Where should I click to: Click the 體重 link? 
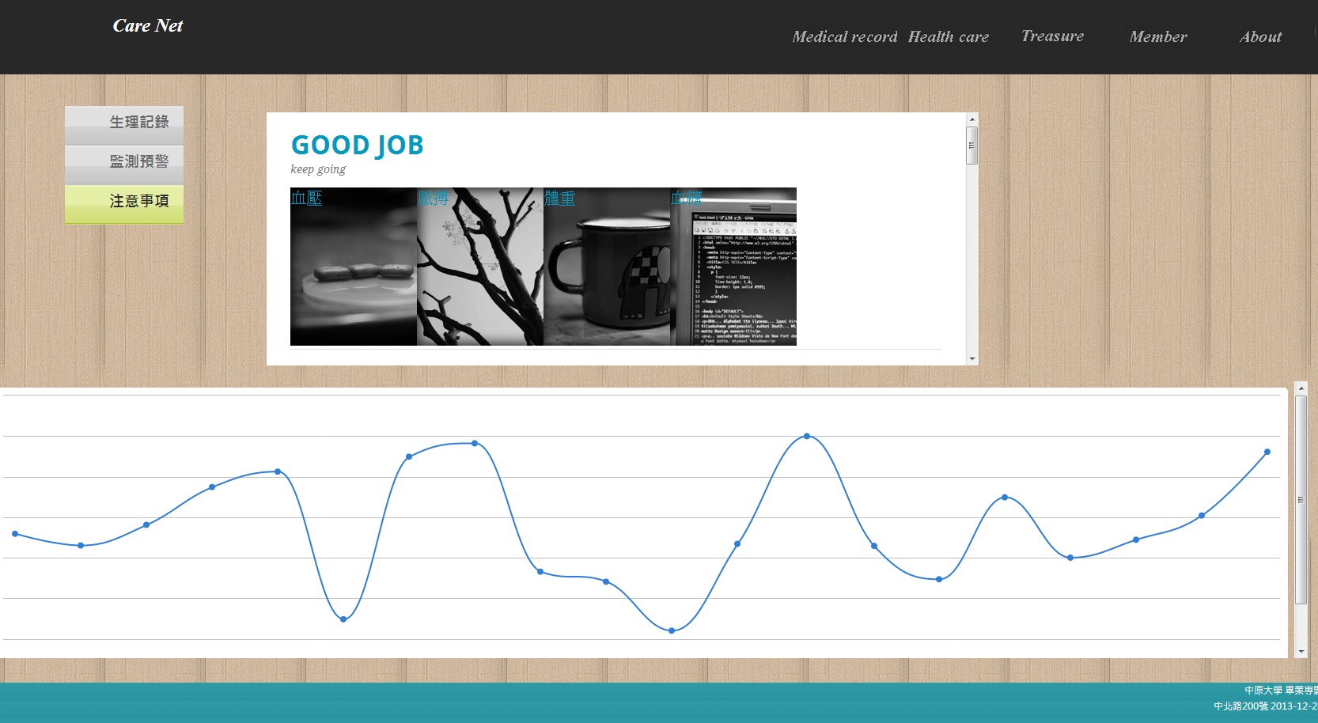click(559, 199)
